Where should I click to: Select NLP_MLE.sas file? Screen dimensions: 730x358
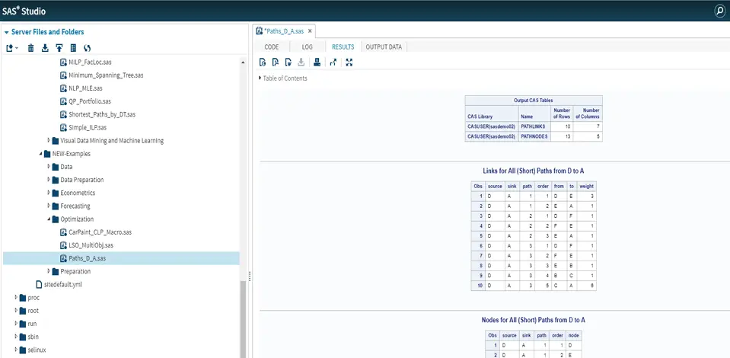click(x=85, y=88)
